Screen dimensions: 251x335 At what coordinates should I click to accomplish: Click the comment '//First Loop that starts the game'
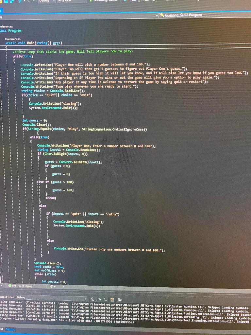point(73,51)
